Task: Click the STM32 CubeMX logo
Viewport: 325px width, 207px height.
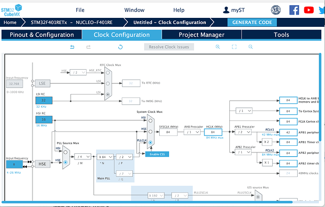Action: (x=11, y=10)
